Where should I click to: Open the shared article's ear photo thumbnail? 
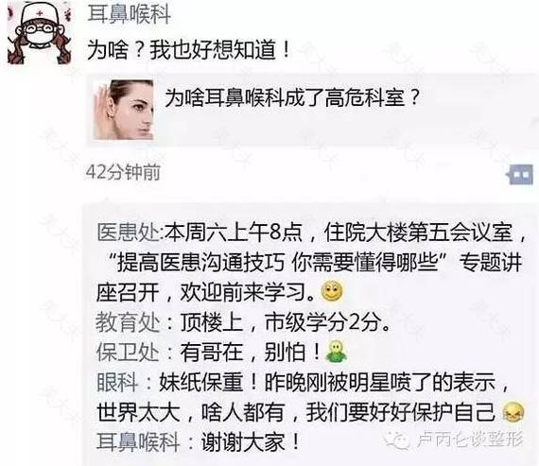click(x=124, y=110)
